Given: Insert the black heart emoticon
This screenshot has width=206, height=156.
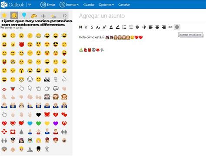Looking at the screenshot, I should [39, 115].
